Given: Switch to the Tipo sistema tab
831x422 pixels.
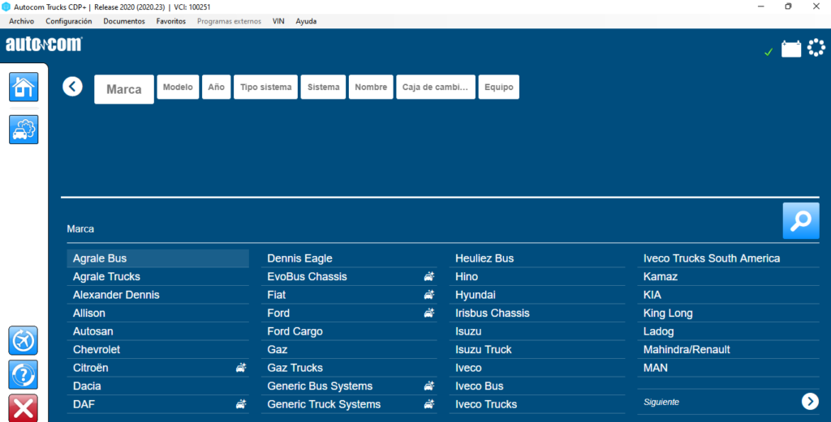Looking at the screenshot, I should [x=265, y=87].
